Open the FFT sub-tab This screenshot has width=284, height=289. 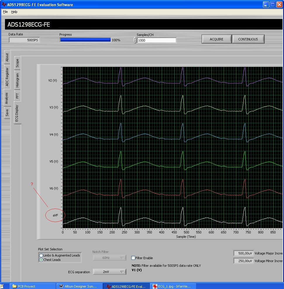(17, 96)
